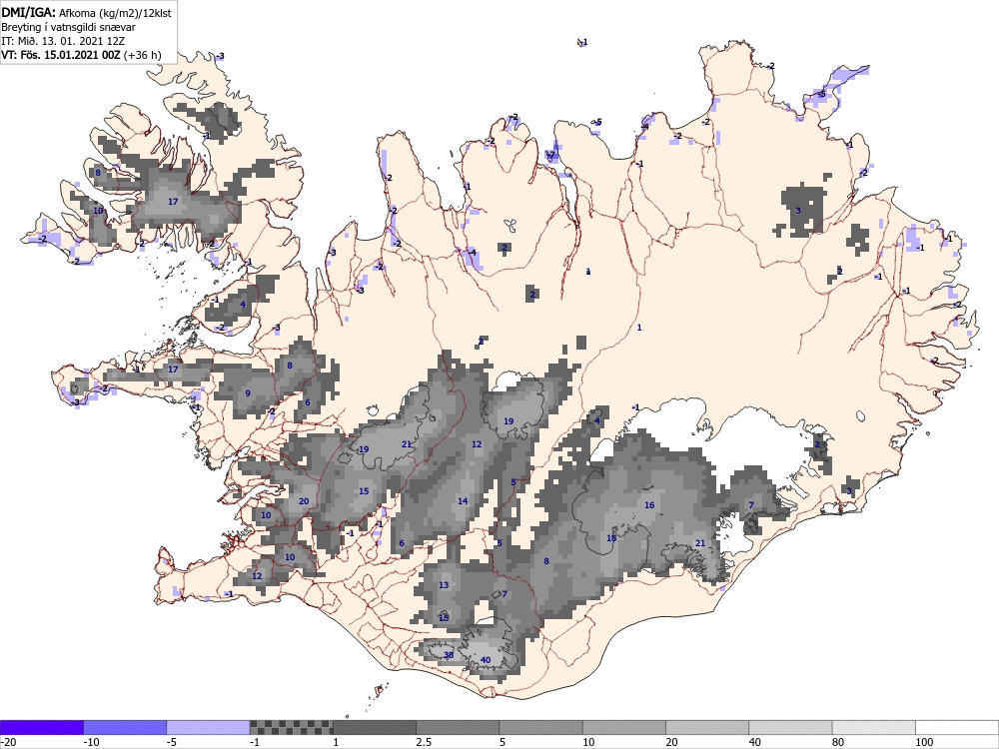The width and height of the screenshot is (999, 749).
Task: Click the checkered -1 to 1 legend swatch
Action: [x=291, y=727]
